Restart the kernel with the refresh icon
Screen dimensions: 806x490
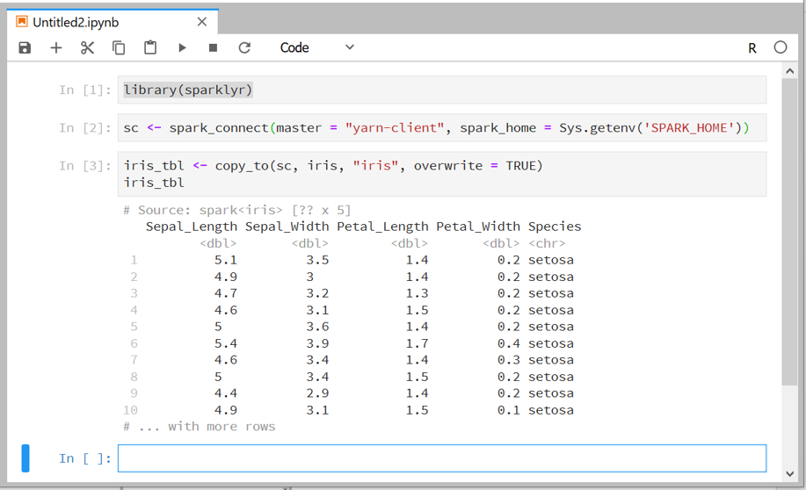coord(244,47)
